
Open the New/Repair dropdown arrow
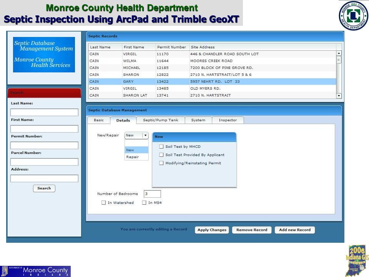[145, 135]
